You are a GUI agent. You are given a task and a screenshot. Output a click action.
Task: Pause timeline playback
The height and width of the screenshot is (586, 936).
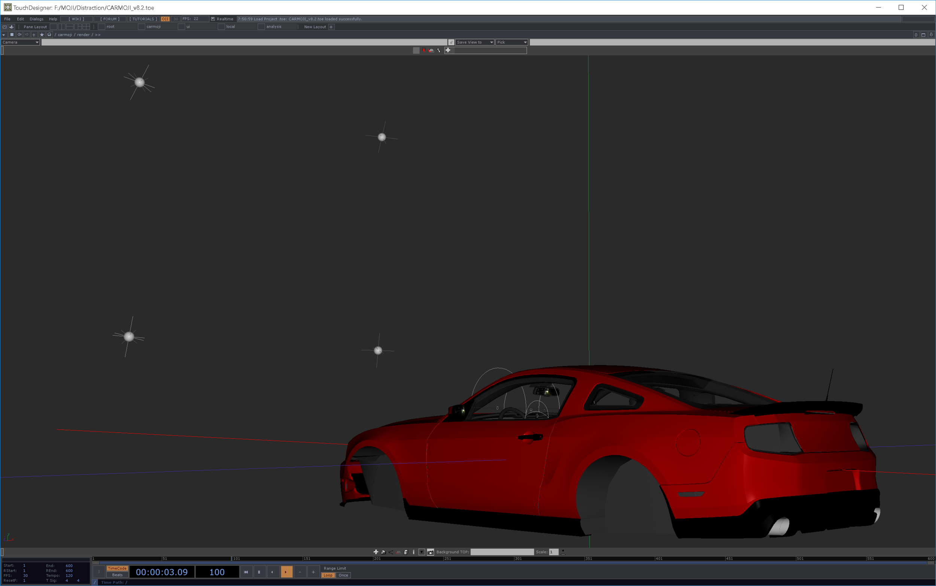[x=259, y=572]
